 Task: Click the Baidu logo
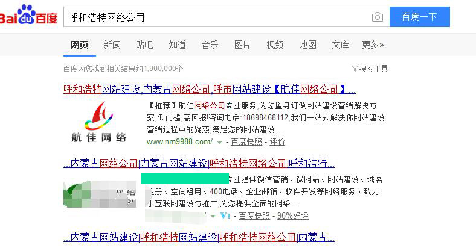pos(29,16)
